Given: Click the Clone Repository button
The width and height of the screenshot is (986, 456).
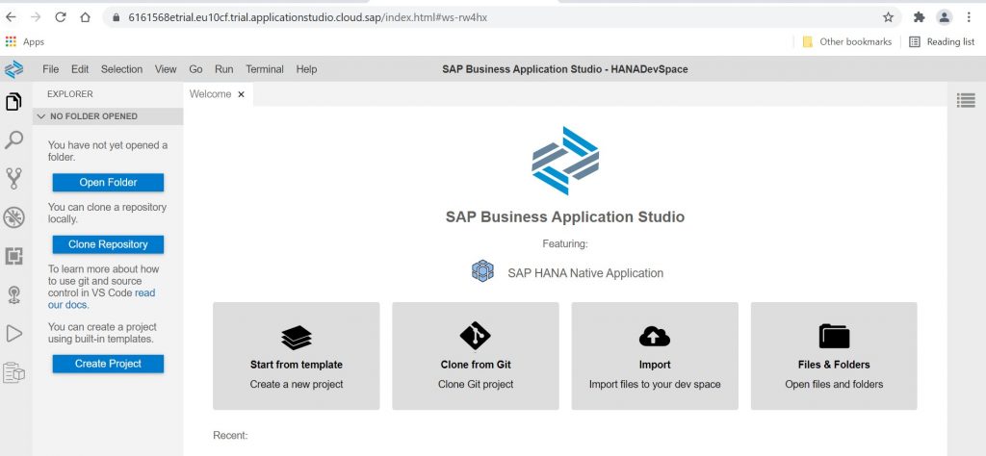Looking at the screenshot, I should [x=108, y=244].
